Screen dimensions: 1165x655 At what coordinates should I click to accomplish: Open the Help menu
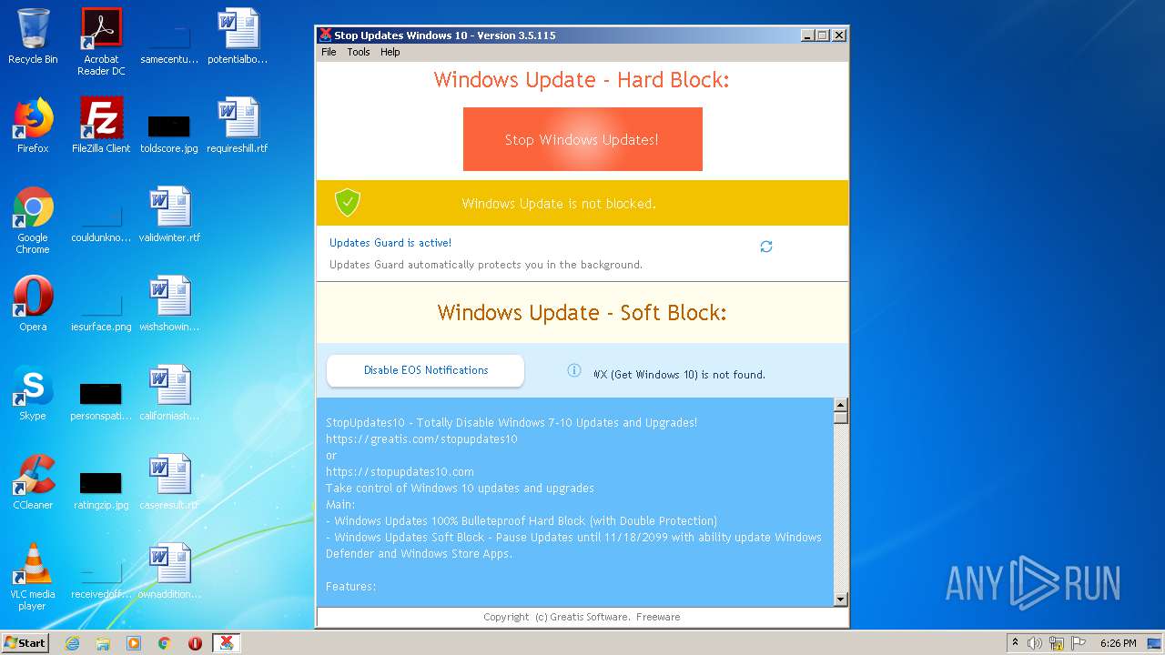point(390,52)
